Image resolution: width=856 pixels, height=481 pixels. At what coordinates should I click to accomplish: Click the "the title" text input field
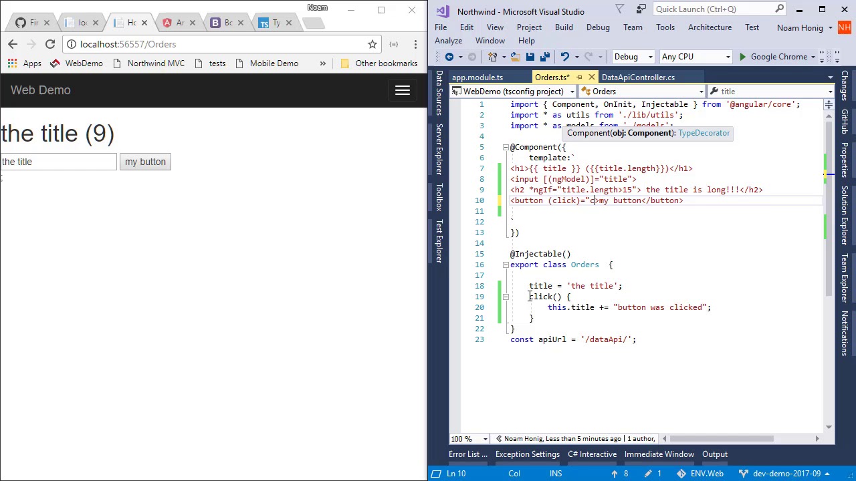[59, 162]
